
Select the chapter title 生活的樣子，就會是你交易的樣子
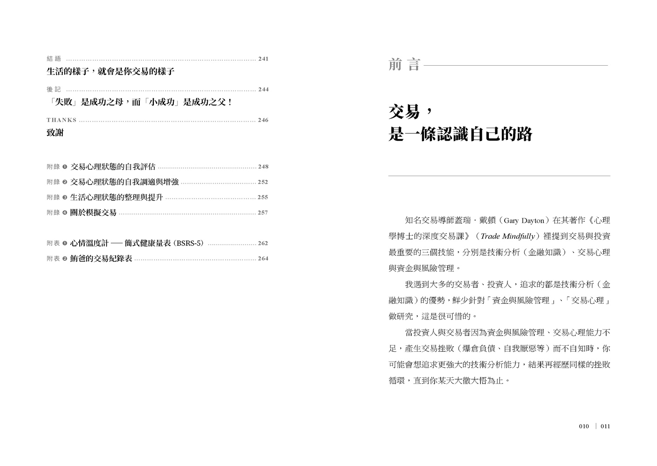[110, 72]
